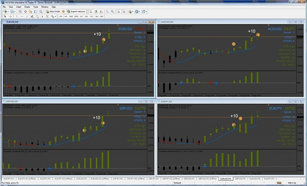Image resolution: width=307 pixels, height=186 pixels.
Task: Open the Terminal panel icon
Action: [x=35, y=12]
